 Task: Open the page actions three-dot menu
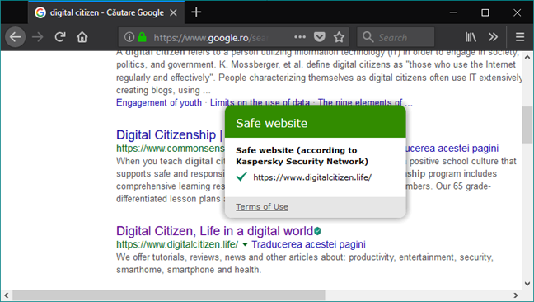(x=300, y=37)
